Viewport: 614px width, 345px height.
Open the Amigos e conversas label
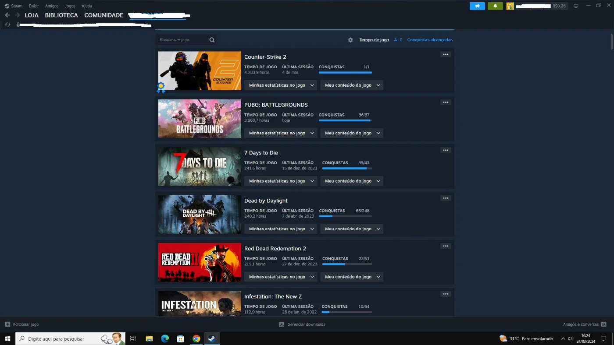pos(581,324)
